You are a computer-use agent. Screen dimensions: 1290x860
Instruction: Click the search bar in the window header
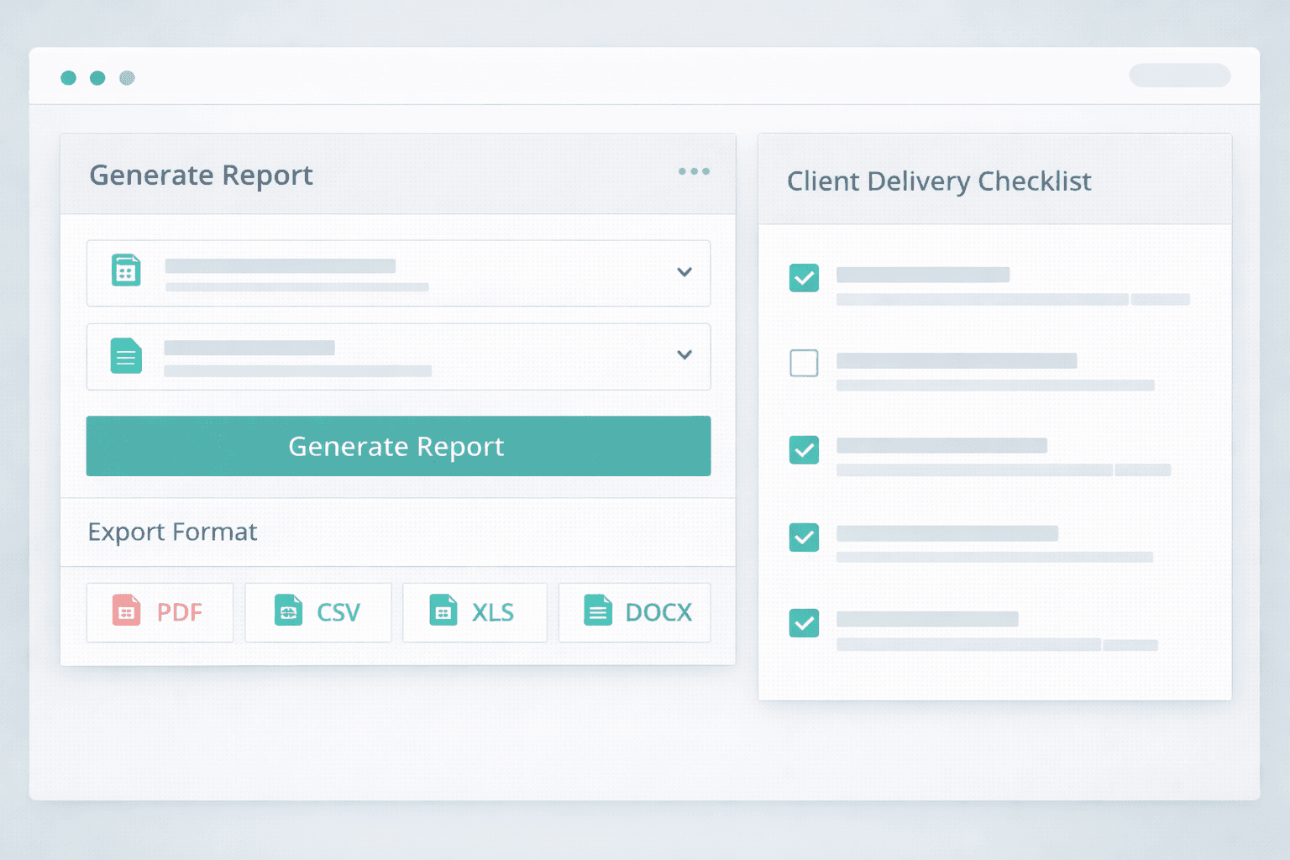[1179, 75]
